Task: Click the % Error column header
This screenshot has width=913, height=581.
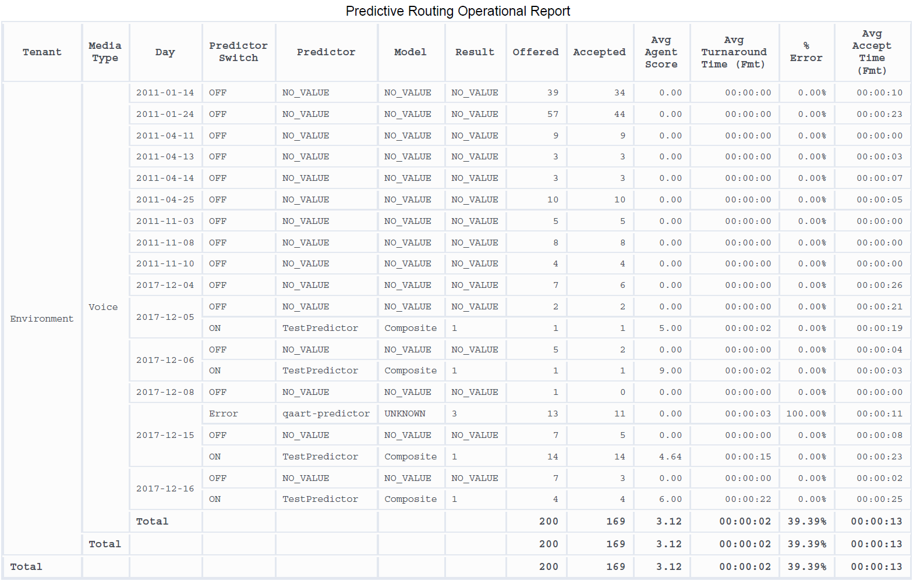Action: (806, 52)
